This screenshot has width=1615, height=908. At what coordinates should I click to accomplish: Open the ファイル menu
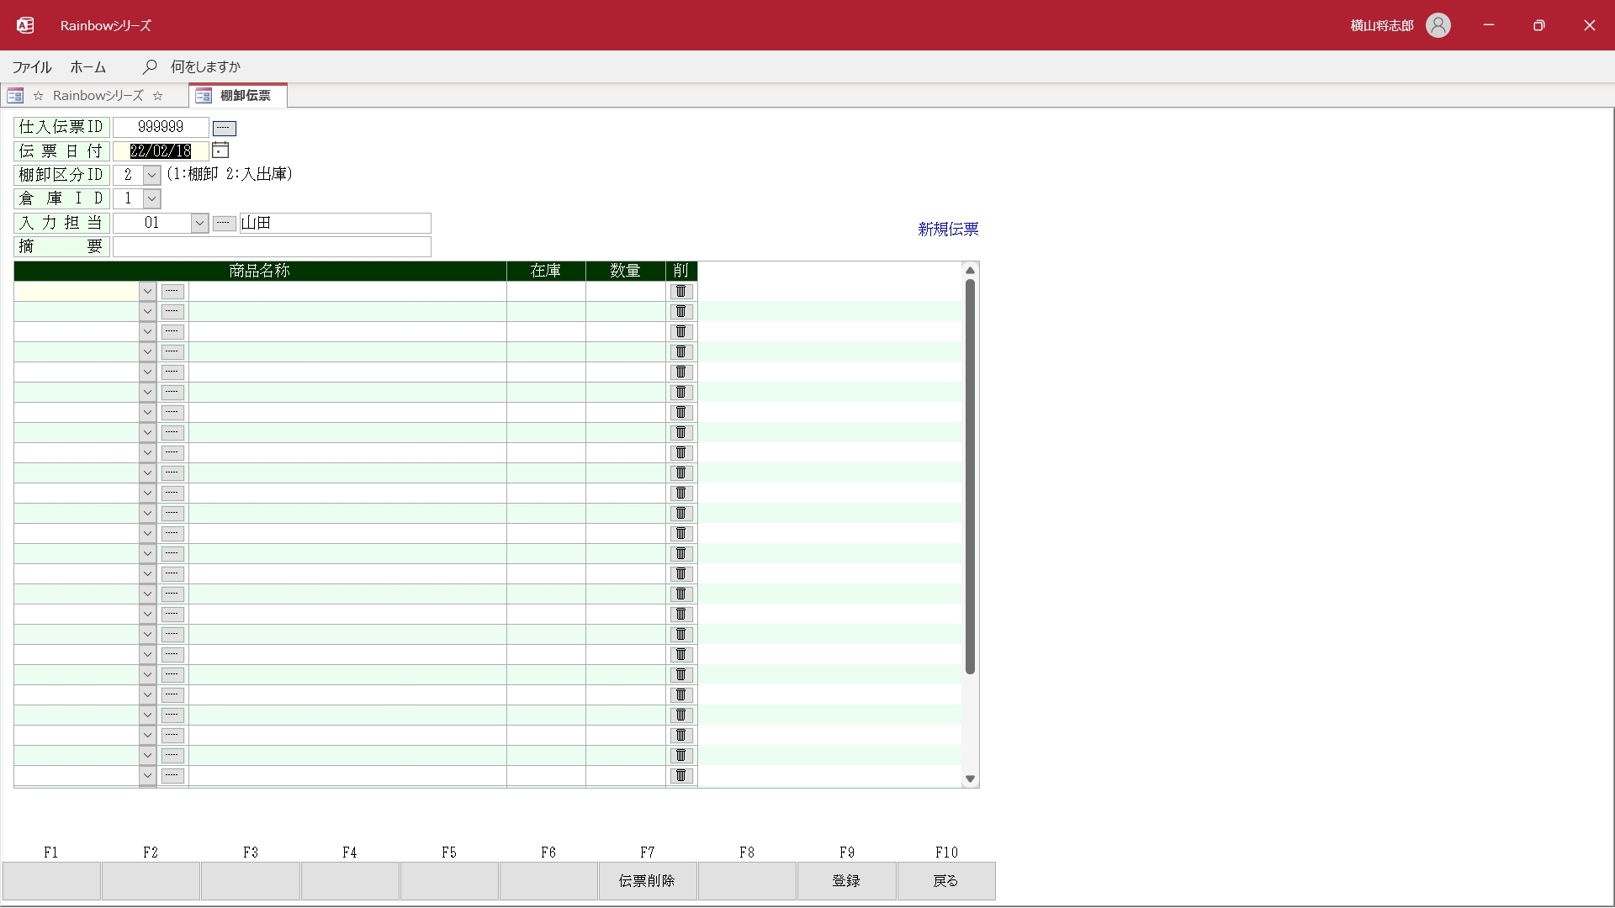(32, 67)
